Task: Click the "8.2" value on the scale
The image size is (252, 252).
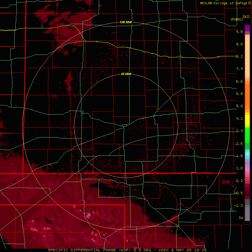Action: point(239,56)
